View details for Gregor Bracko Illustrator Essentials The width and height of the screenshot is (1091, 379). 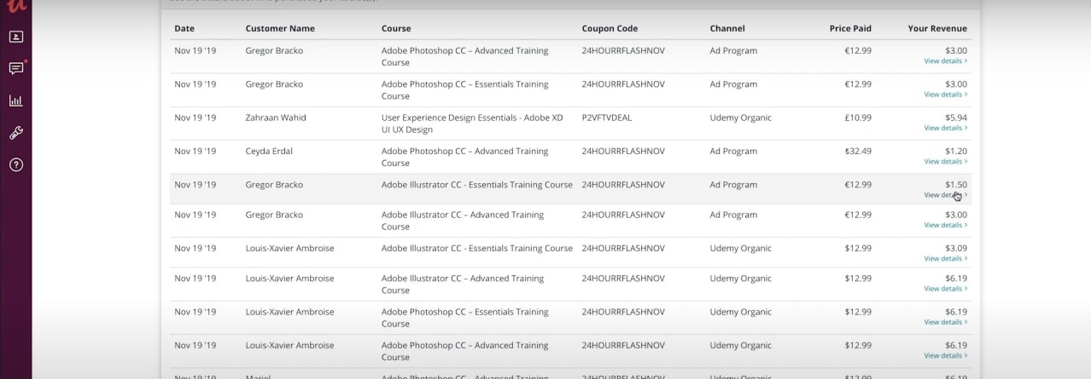pos(945,195)
